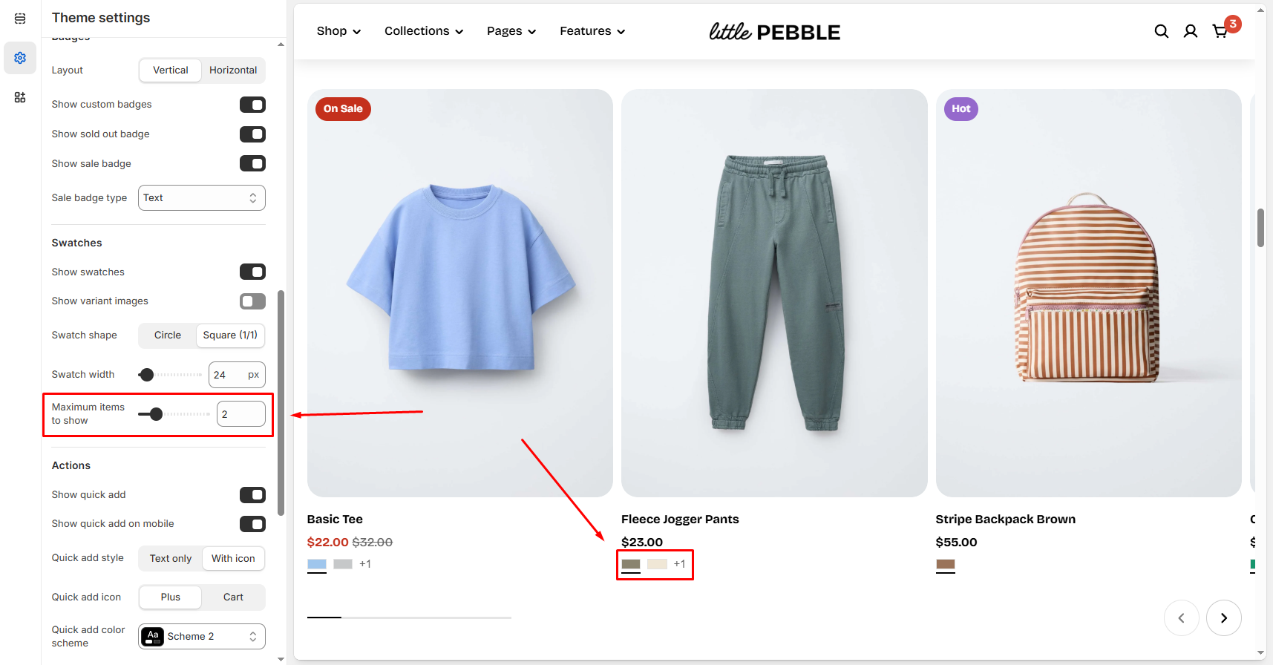Viewport: 1273px width, 665px height.
Task: Click the search magnifier icon in header
Action: pos(1161,31)
